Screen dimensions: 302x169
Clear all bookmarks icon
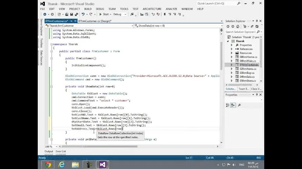pos(179,14)
